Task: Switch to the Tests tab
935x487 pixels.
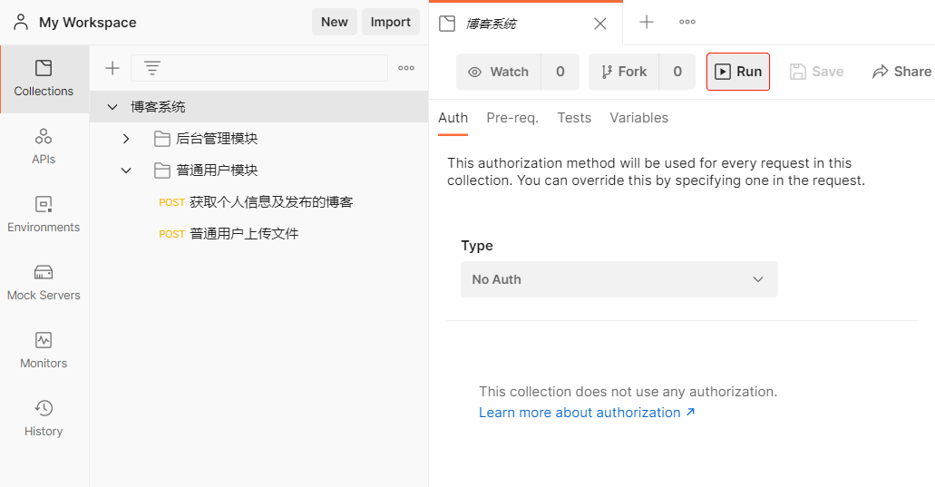Action: coord(574,118)
